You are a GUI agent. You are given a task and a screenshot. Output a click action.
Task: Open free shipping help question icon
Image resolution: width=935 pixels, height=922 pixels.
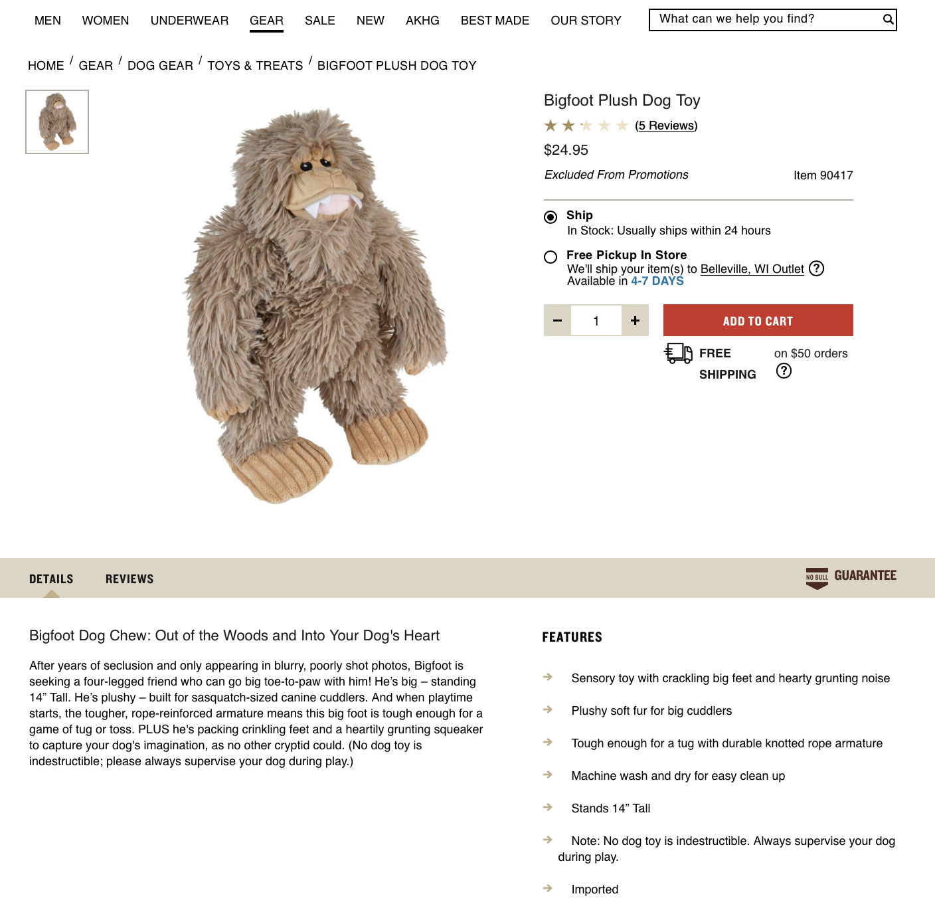pos(784,371)
